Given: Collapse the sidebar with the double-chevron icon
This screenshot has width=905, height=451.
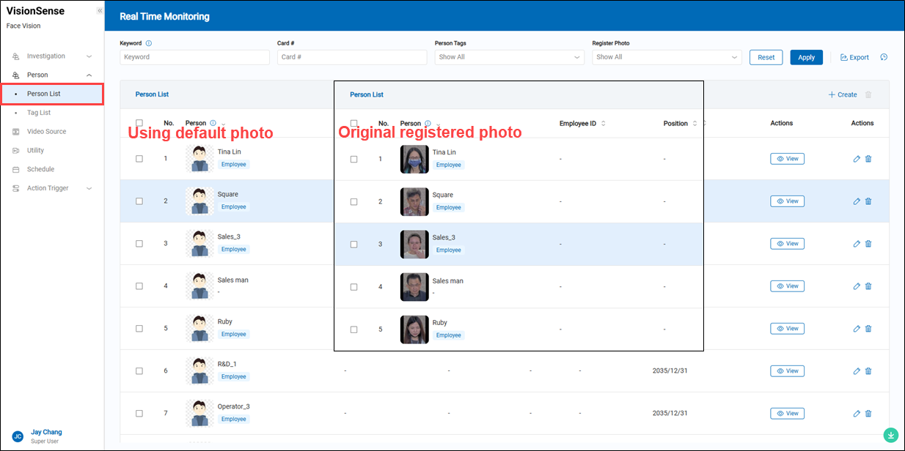Looking at the screenshot, I should [100, 11].
